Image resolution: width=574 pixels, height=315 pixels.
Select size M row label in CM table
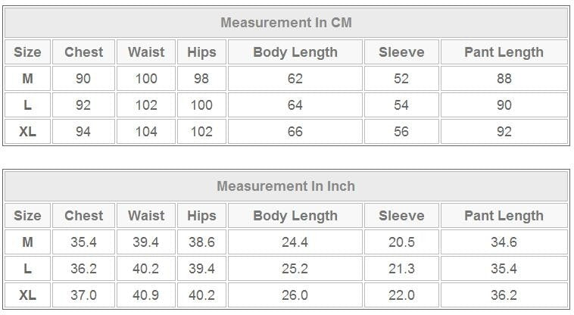tap(27, 79)
